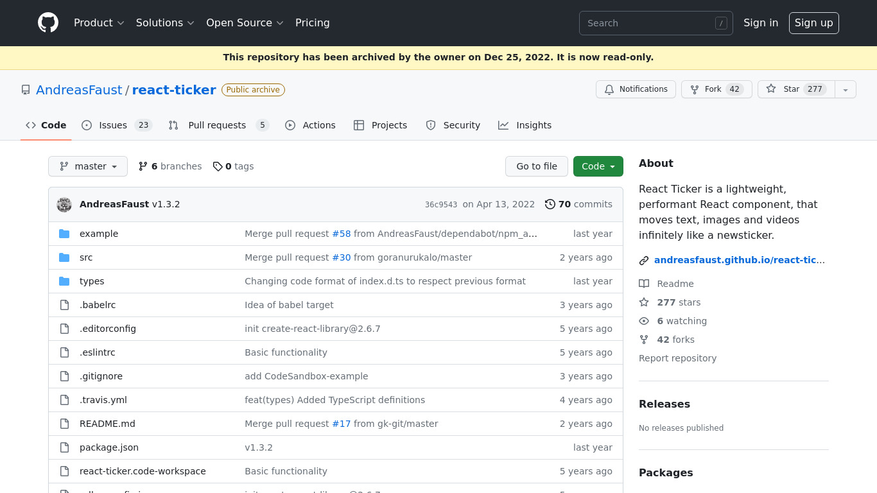Click the Sign in link

(x=761, y=22)
